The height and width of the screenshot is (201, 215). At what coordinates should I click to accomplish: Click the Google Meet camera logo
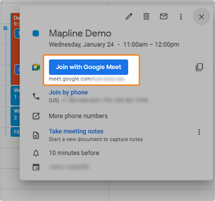point(36,67)
